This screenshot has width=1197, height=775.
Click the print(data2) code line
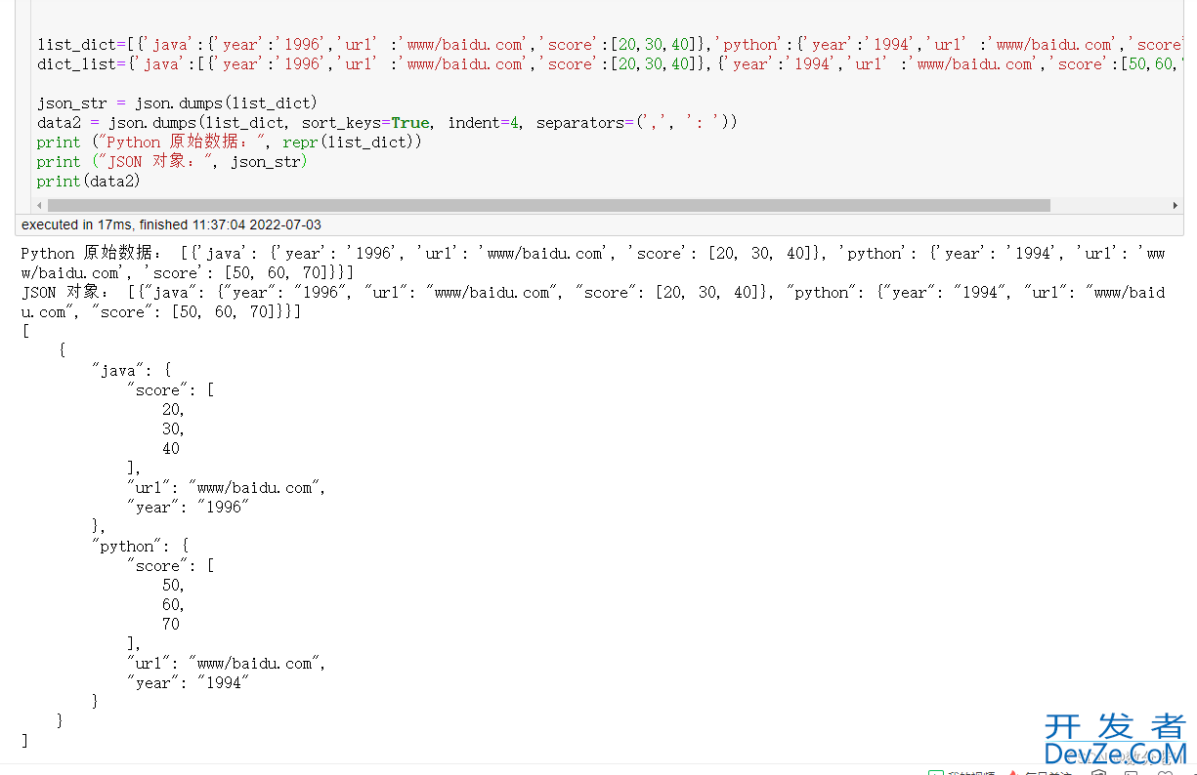[x=89, y=182]
